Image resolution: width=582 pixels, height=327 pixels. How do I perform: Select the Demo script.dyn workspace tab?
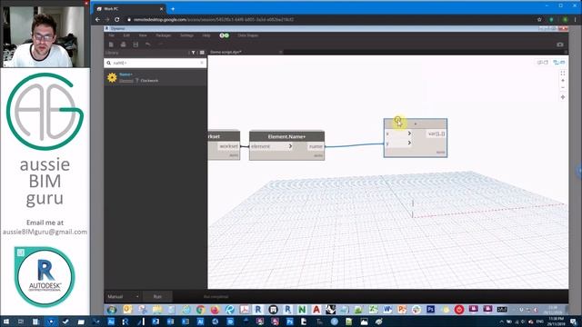pyautogui.click(x=226, y=53)
